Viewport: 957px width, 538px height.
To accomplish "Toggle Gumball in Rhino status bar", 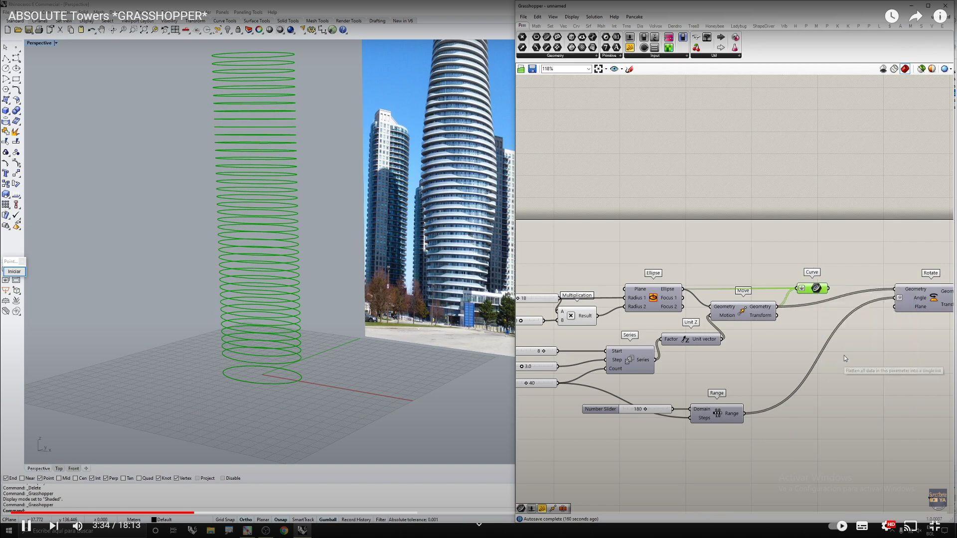I will click(x=327, y=520).
